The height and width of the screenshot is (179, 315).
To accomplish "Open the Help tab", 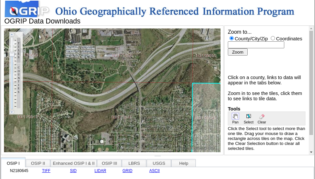I will click(x=184, y=163).
